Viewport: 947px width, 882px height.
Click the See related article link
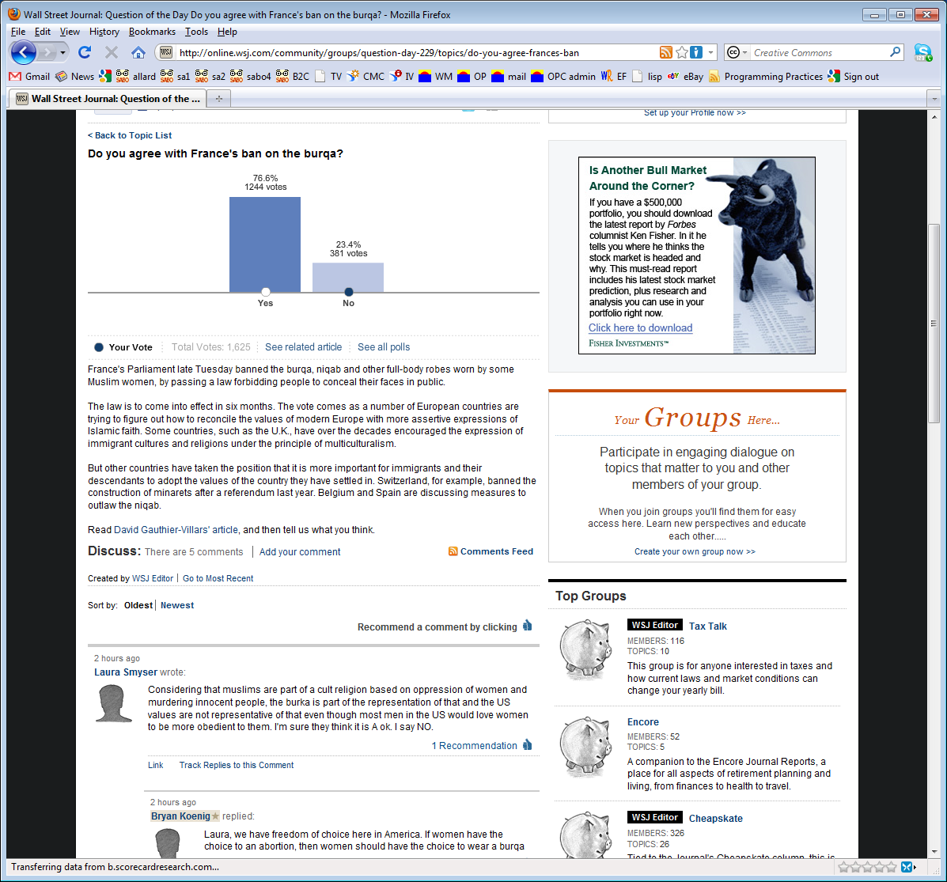click(303, 347)
